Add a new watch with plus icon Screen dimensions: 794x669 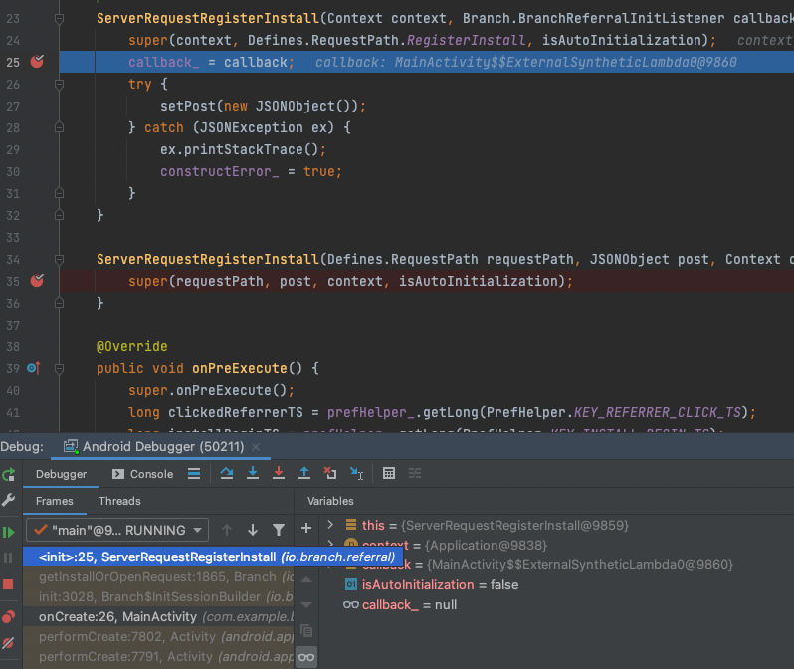[306, 528]
